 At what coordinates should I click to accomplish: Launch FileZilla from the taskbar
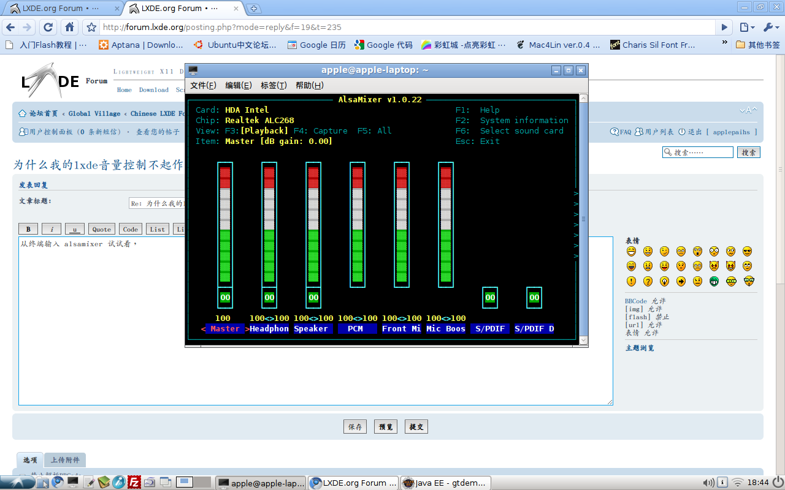134,483
